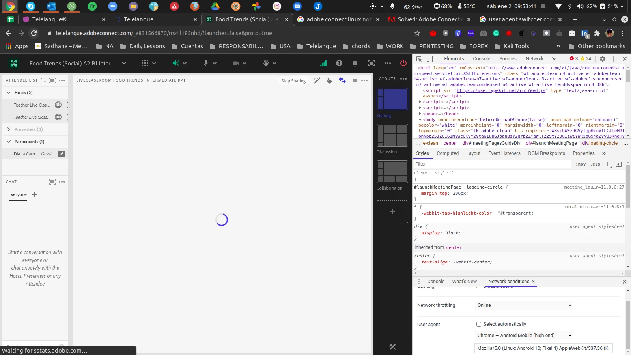Open speaker options dropdown arrow
The image size is (631, 355).
pyautogui.click(x=185, y=63)
